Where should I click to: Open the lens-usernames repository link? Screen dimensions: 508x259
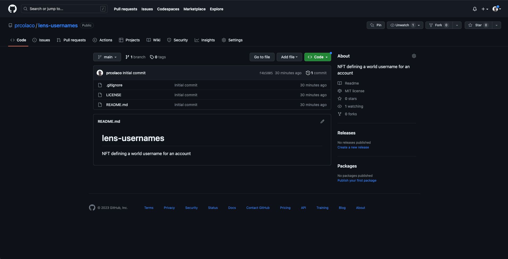58,25
